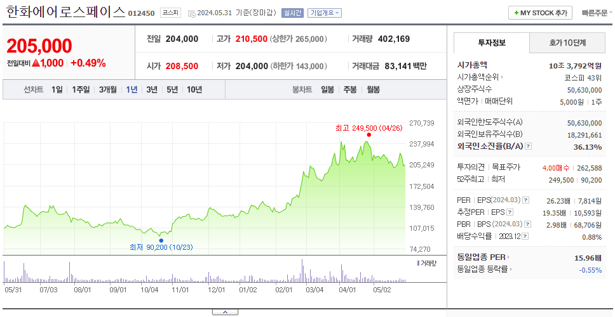Click the MY STOCK 추가 button

(540, 13)
